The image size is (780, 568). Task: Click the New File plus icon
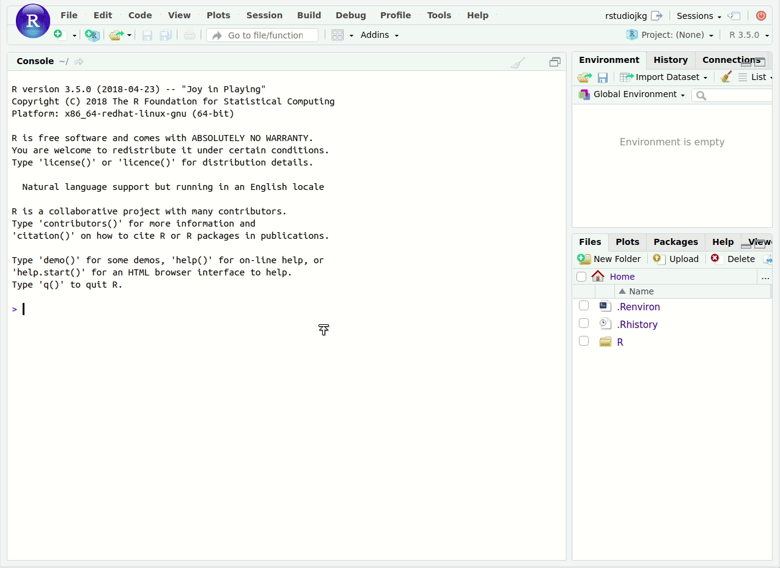tap(59, 35)
